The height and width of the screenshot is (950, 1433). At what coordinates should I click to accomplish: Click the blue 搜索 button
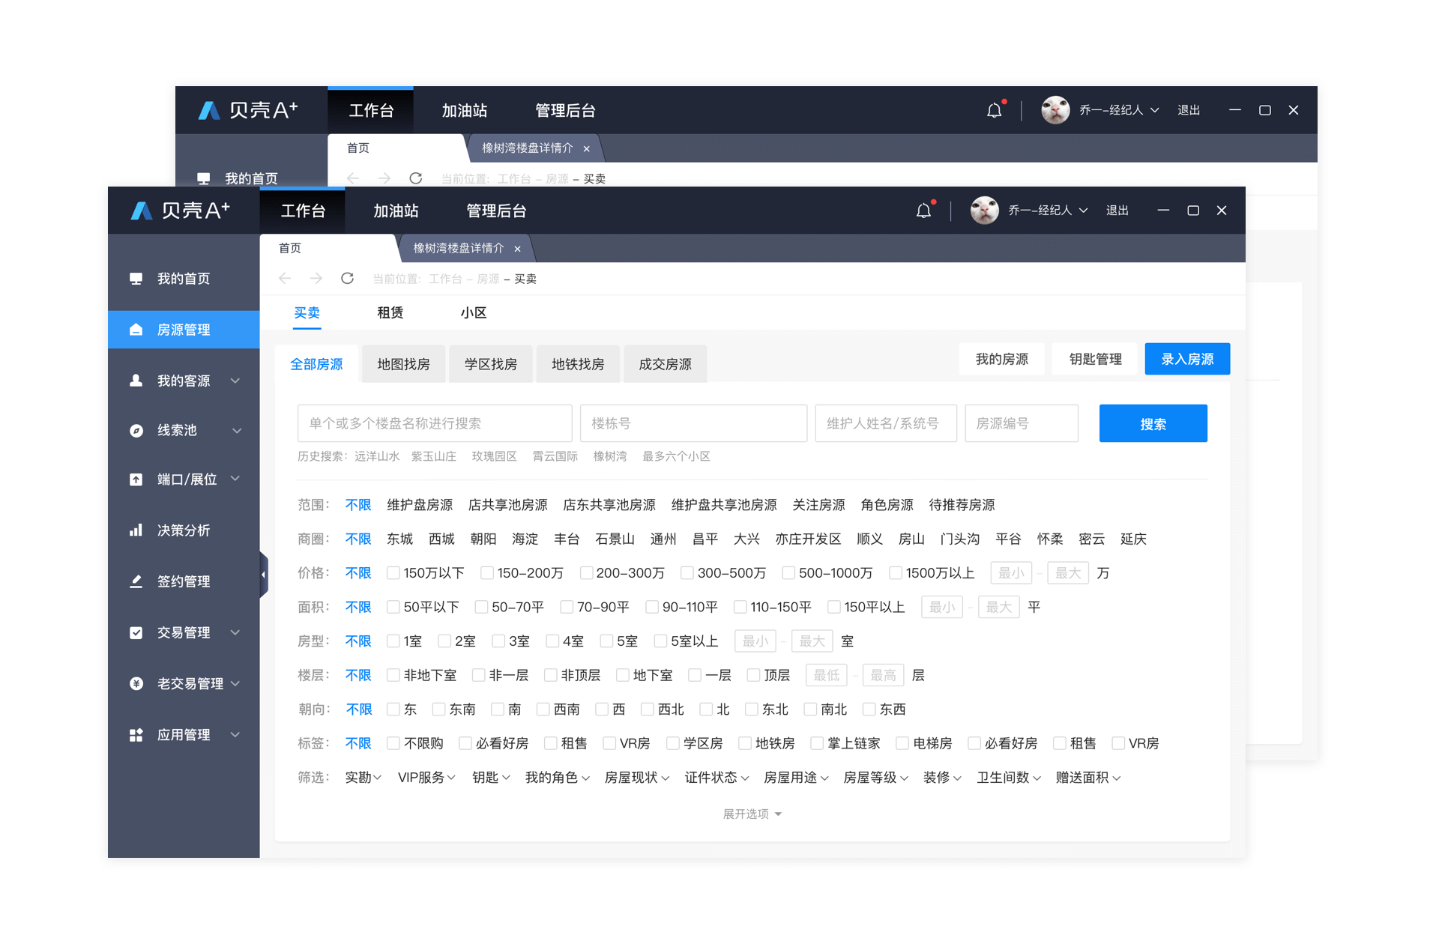coord(1152,424)
